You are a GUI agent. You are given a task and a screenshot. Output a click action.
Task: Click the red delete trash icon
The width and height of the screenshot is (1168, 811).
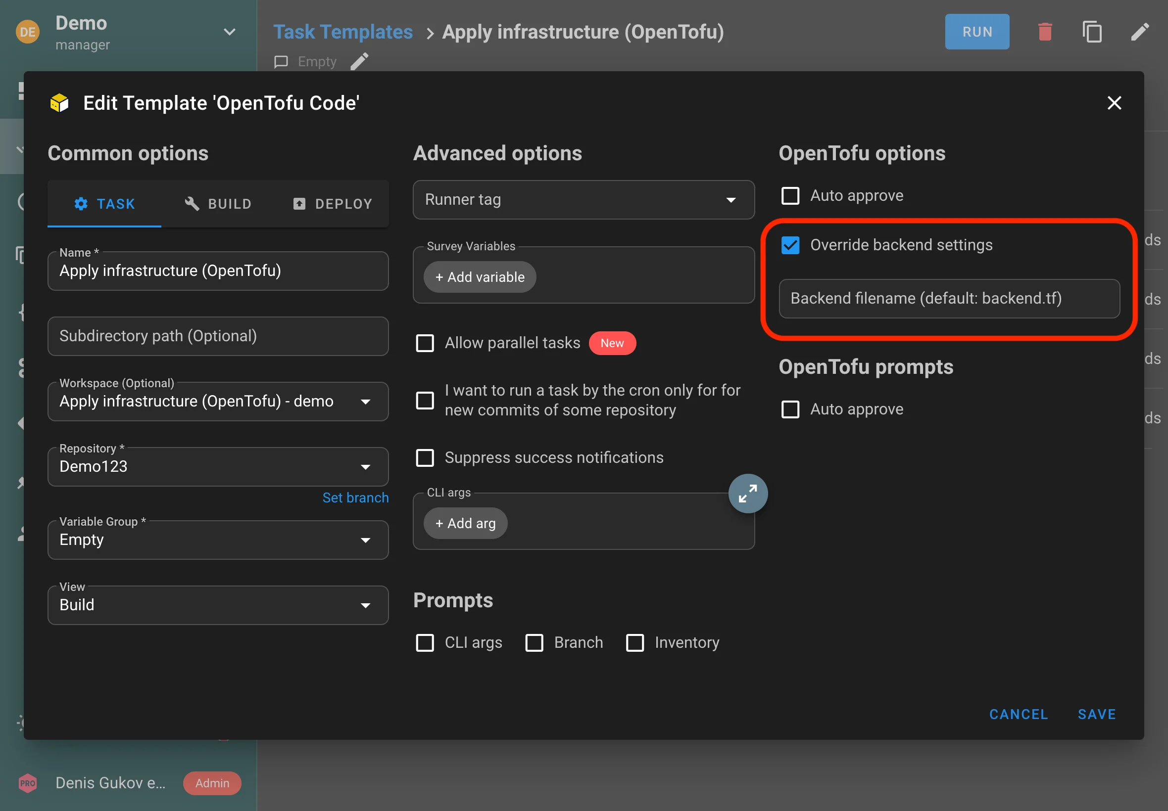pyautogui.click(x=1044, y=32)
